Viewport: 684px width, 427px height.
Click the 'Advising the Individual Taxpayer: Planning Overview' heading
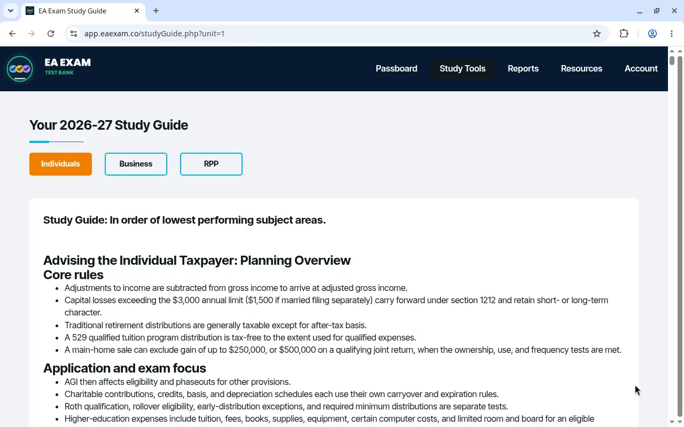point(197,260)
